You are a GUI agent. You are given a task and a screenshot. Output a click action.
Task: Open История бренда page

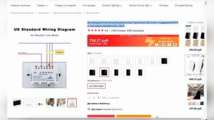(x=184, y=5)
